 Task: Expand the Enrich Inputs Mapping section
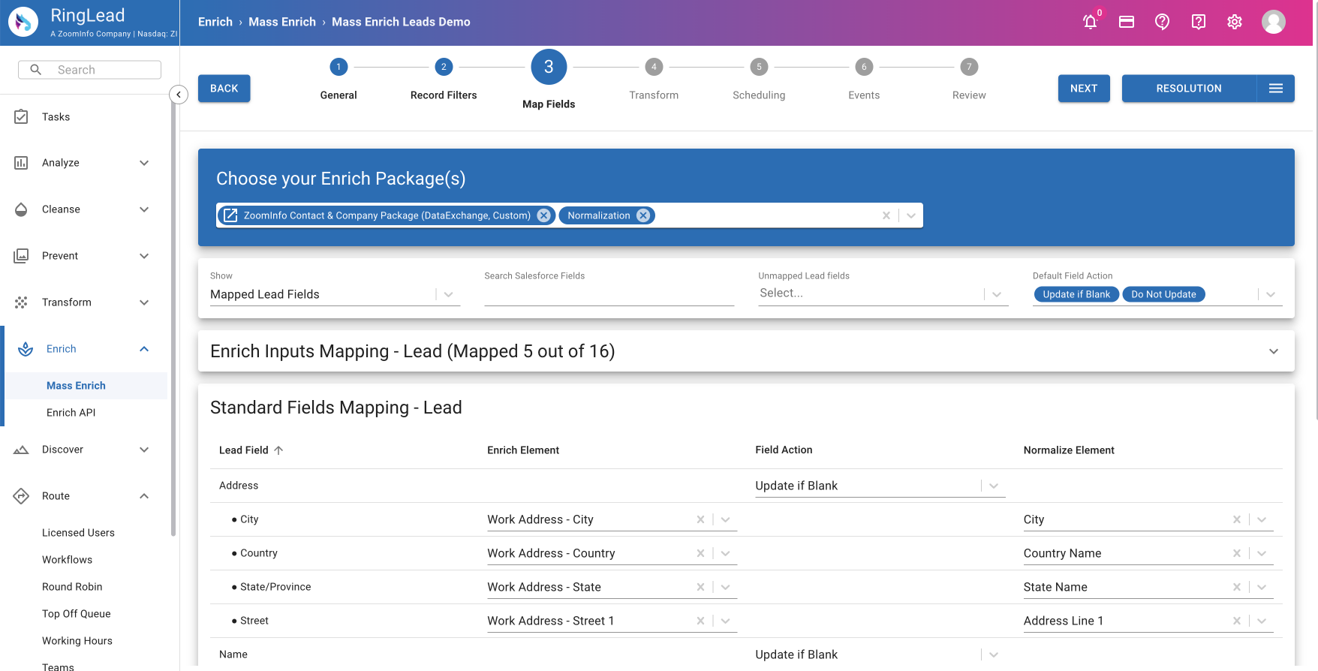1273,351
